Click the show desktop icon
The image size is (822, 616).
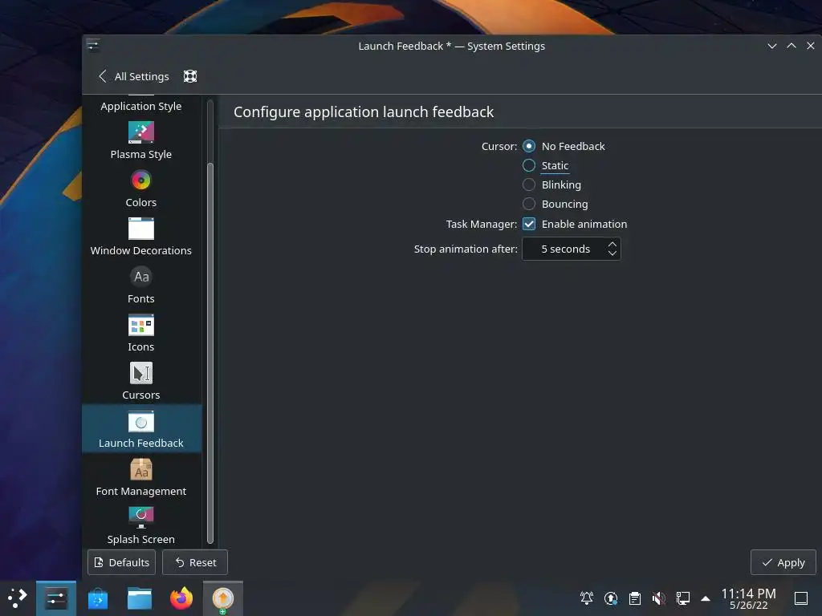tap(801, 598)
